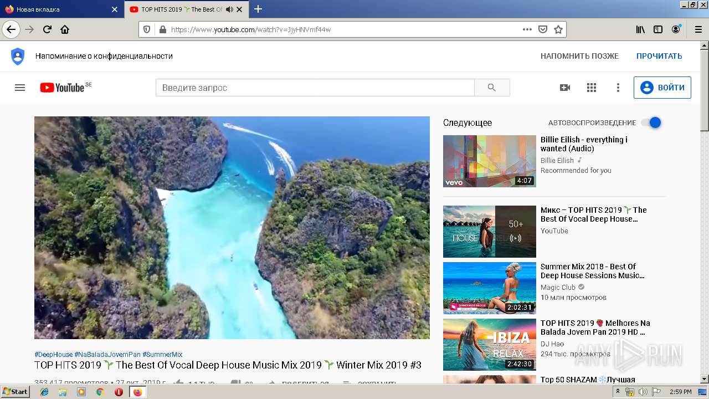Click the video title TOP HITS 2019
Viewport: 709px width, 399px height.
(228, 365)
